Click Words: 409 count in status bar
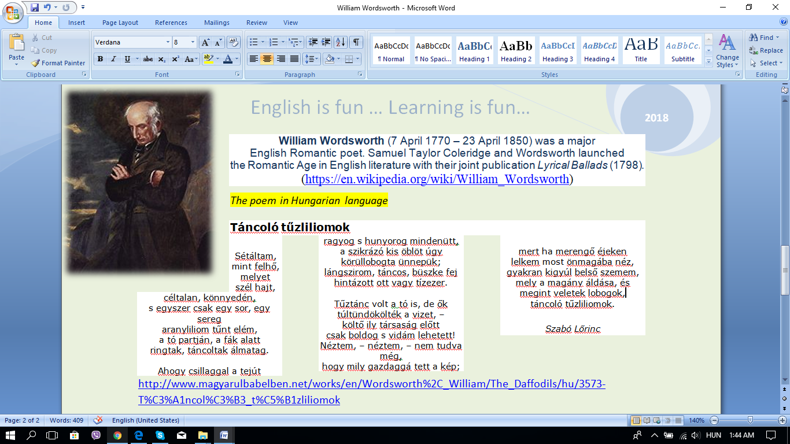790x444 pixels. coord(67,420)
